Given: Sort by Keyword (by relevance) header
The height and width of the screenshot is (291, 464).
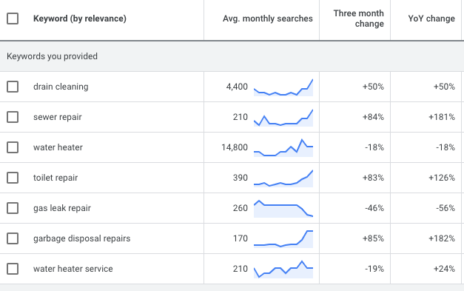Looking at the screenshot, I should 80,19.
